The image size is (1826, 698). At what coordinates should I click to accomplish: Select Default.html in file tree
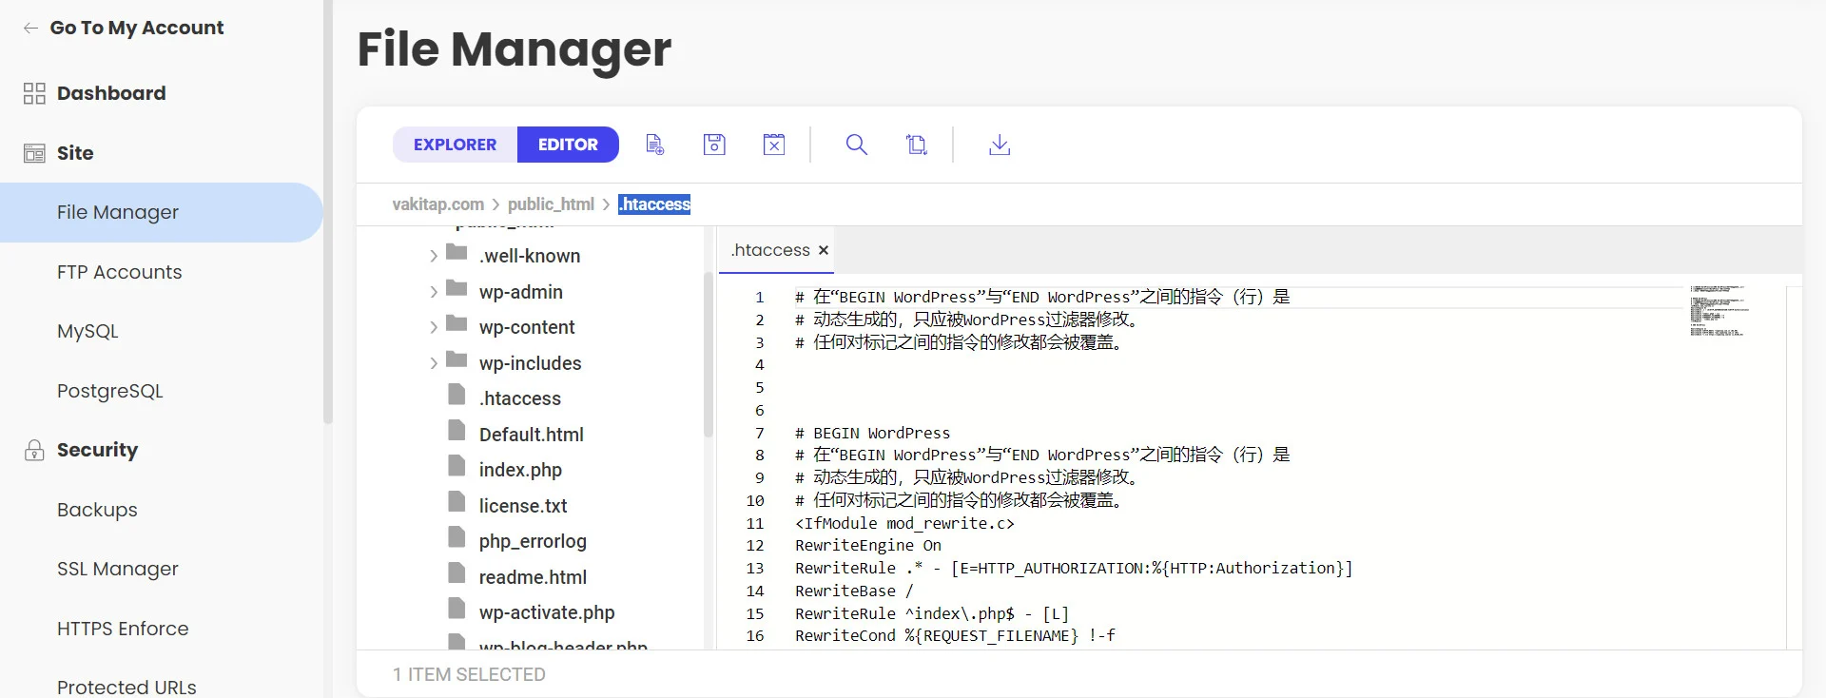pyautogui.click(x=531, y=435)
